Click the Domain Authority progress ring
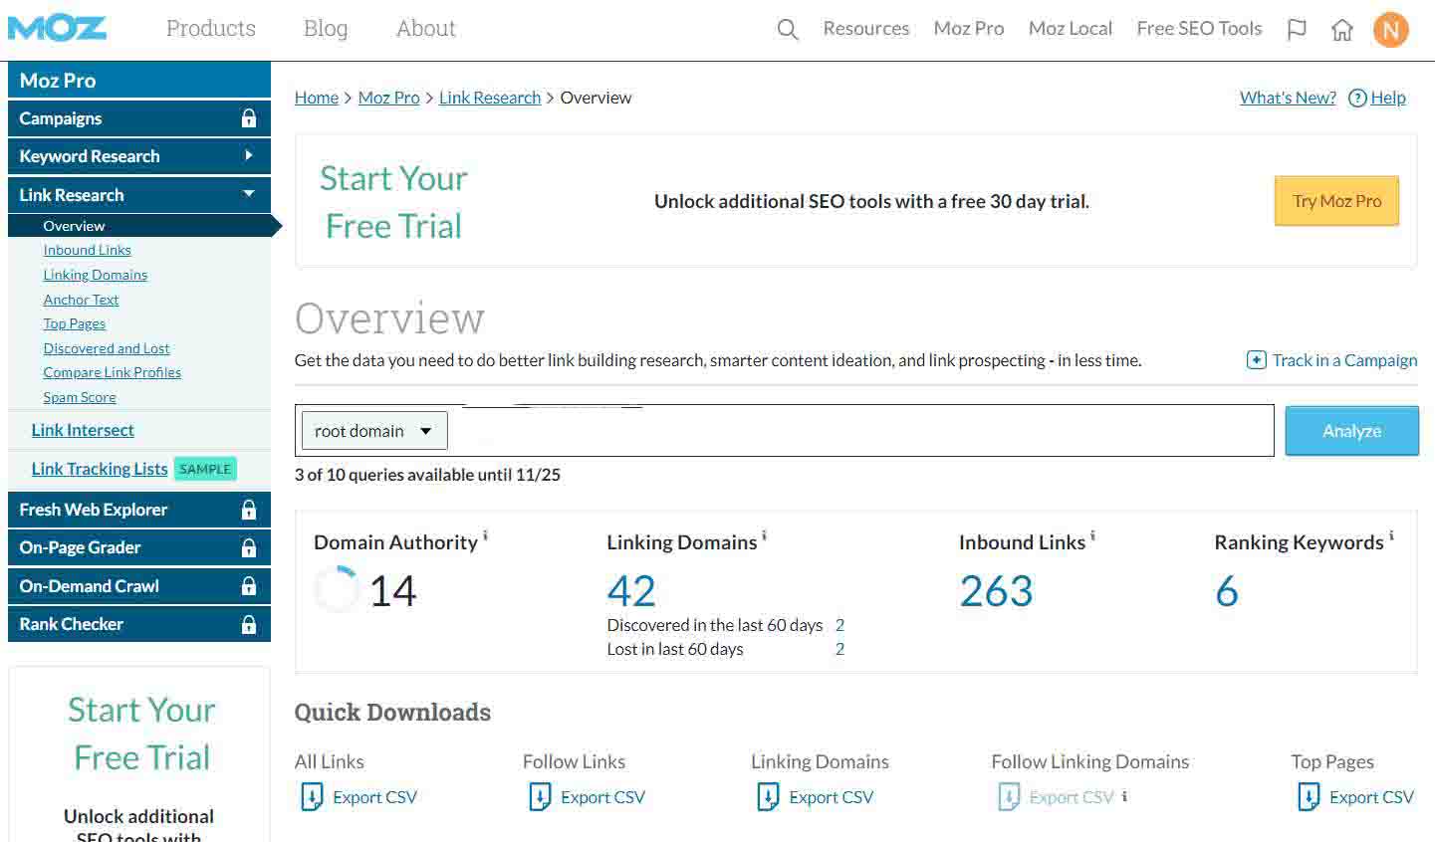The height and width of the screenshot is (842, 1435). click(x=337, y=588)
